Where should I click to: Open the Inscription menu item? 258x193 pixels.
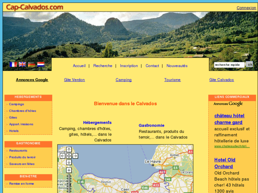pyautogui.click(x=129, y=66)
